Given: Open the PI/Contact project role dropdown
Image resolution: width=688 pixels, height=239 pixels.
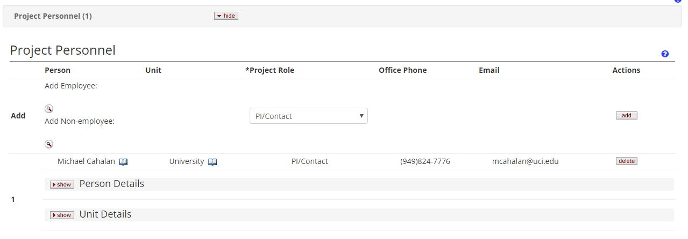Looking at the screenshot, I should tap(309, 116).
